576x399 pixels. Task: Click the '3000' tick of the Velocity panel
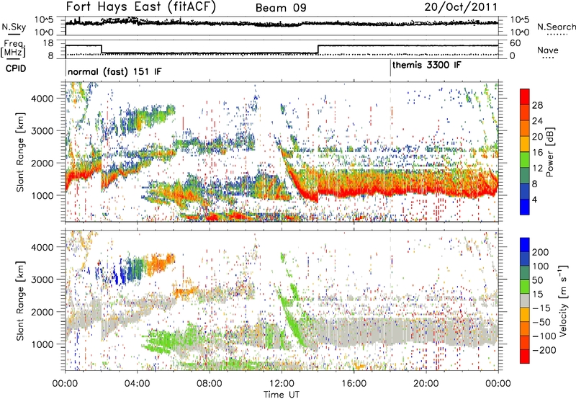(42, 279)
